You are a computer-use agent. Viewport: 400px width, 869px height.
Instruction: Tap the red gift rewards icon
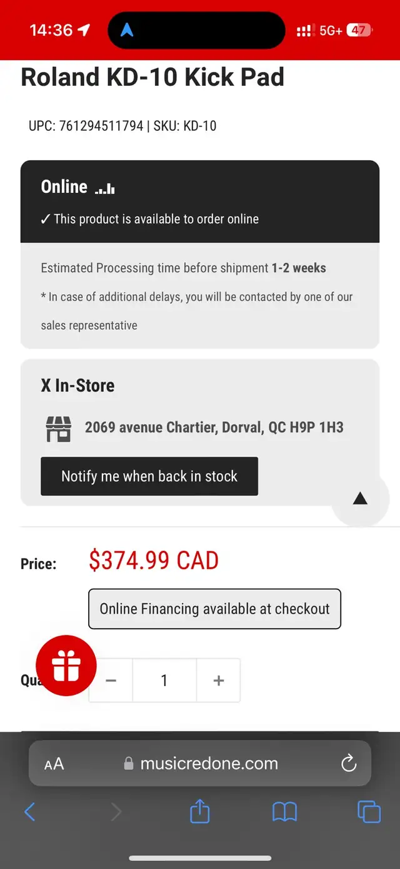[66, 666]
